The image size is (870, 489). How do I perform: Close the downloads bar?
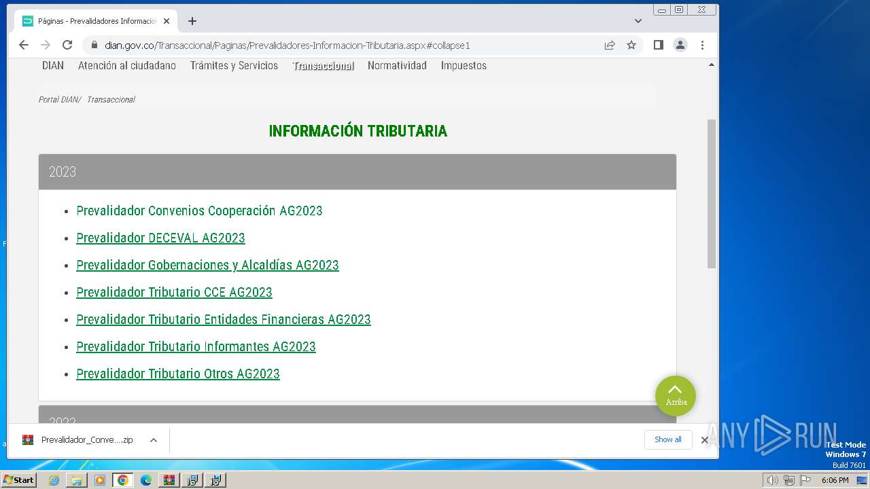705,440
